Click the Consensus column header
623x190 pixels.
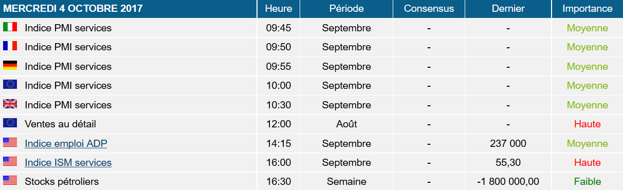coord(429,9)
